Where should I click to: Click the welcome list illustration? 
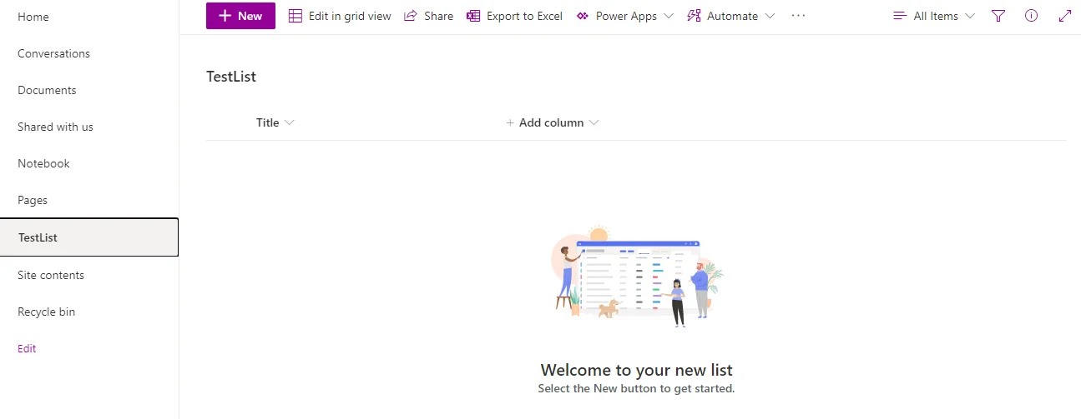click(x=636, y=277)
